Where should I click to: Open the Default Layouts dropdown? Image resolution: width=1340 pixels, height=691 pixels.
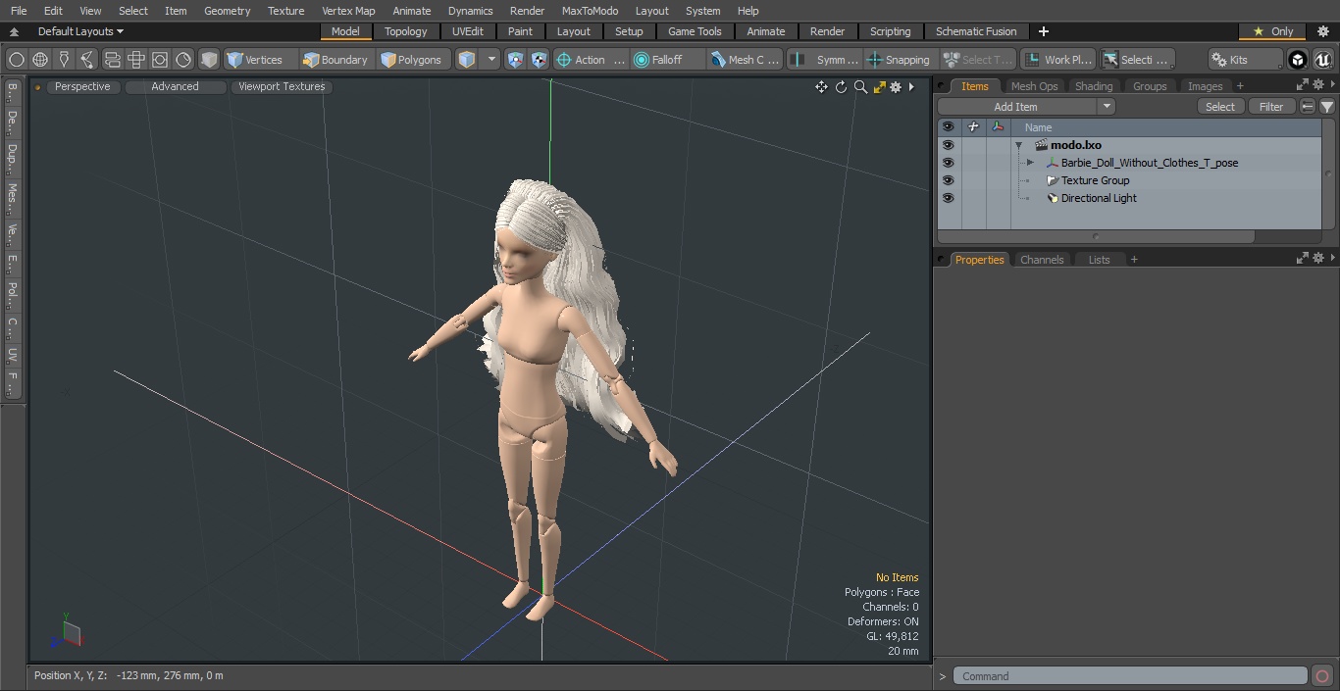point(80,31)
